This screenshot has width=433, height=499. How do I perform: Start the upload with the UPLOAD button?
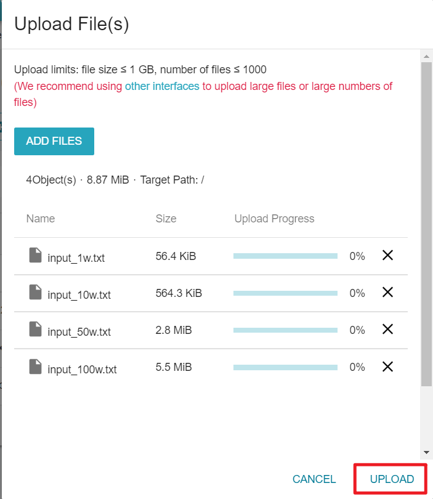(x=392, y=479)
